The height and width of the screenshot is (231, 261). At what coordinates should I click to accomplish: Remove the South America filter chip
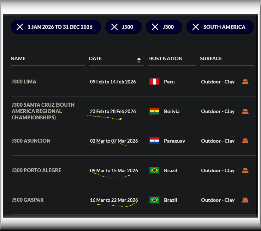coord(196,27)
